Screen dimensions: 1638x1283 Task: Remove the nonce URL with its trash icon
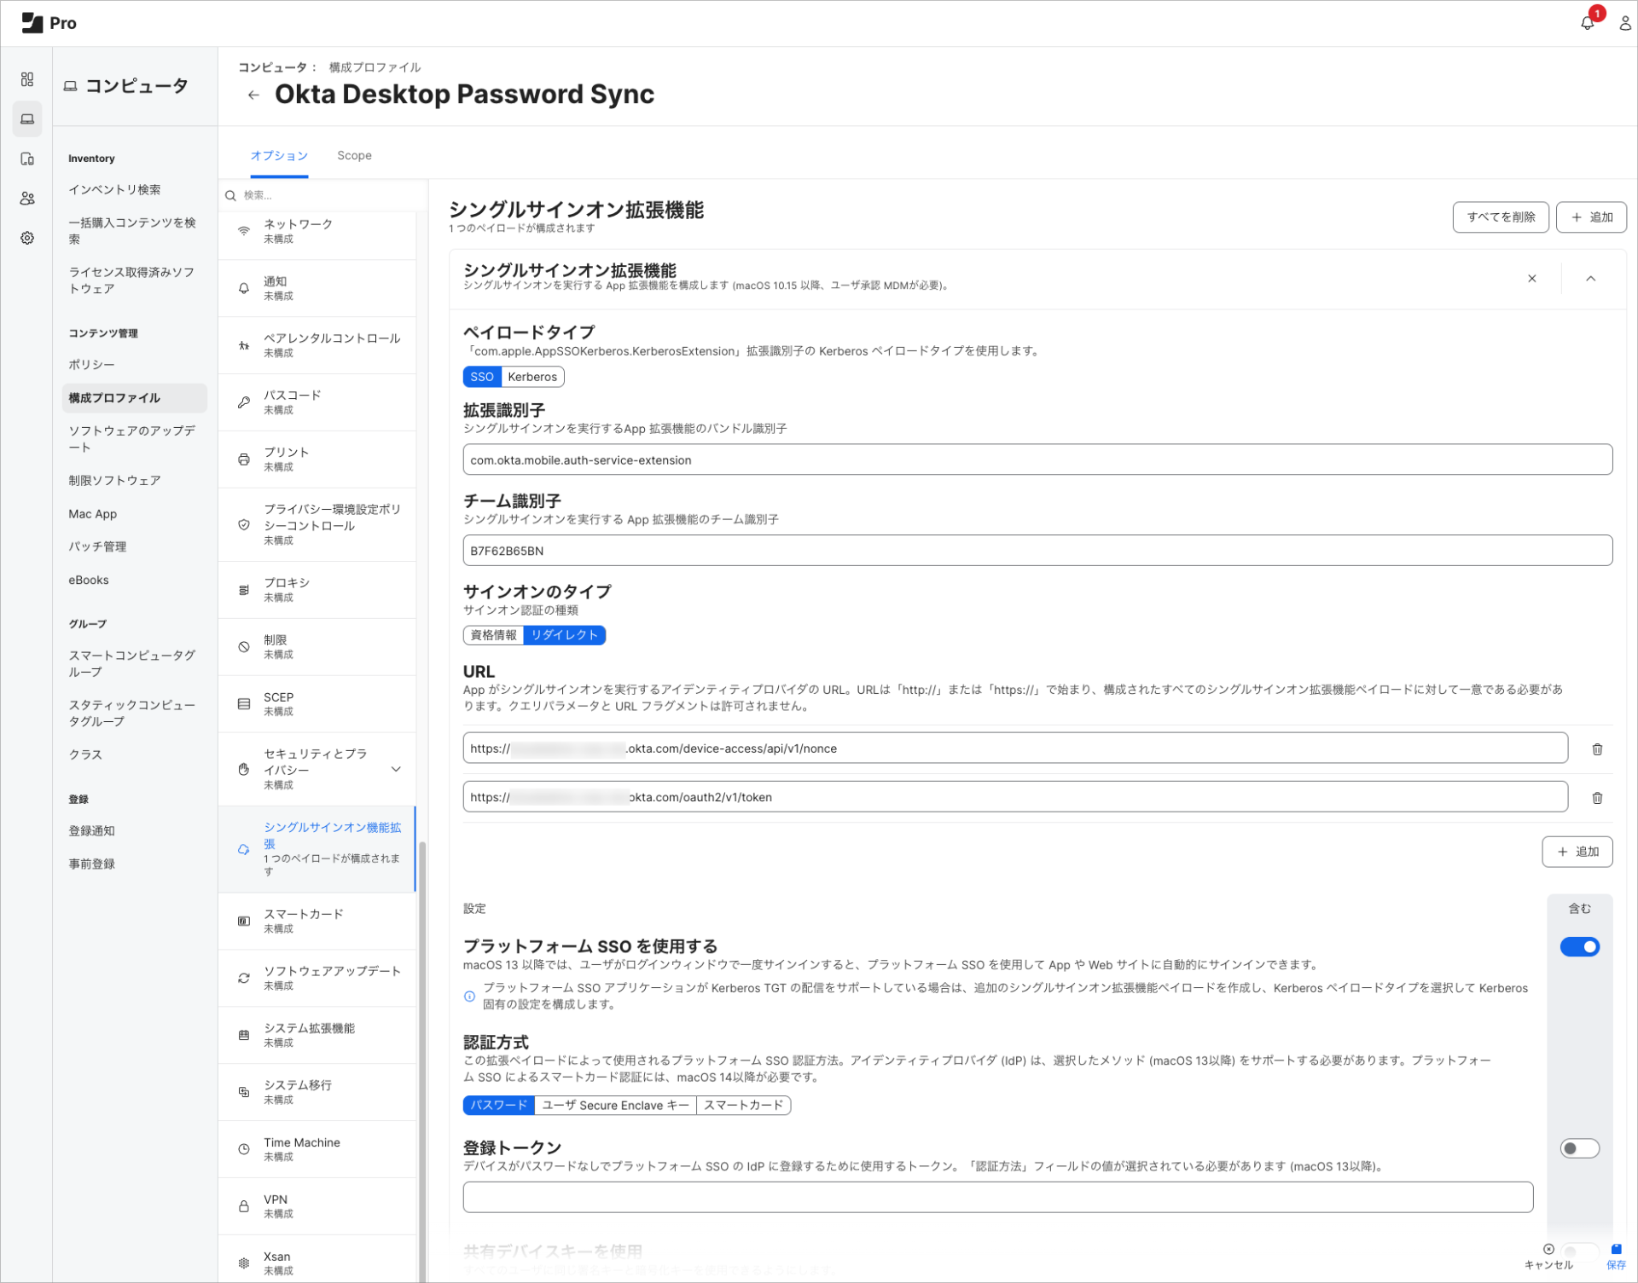tap(1597, 748)
